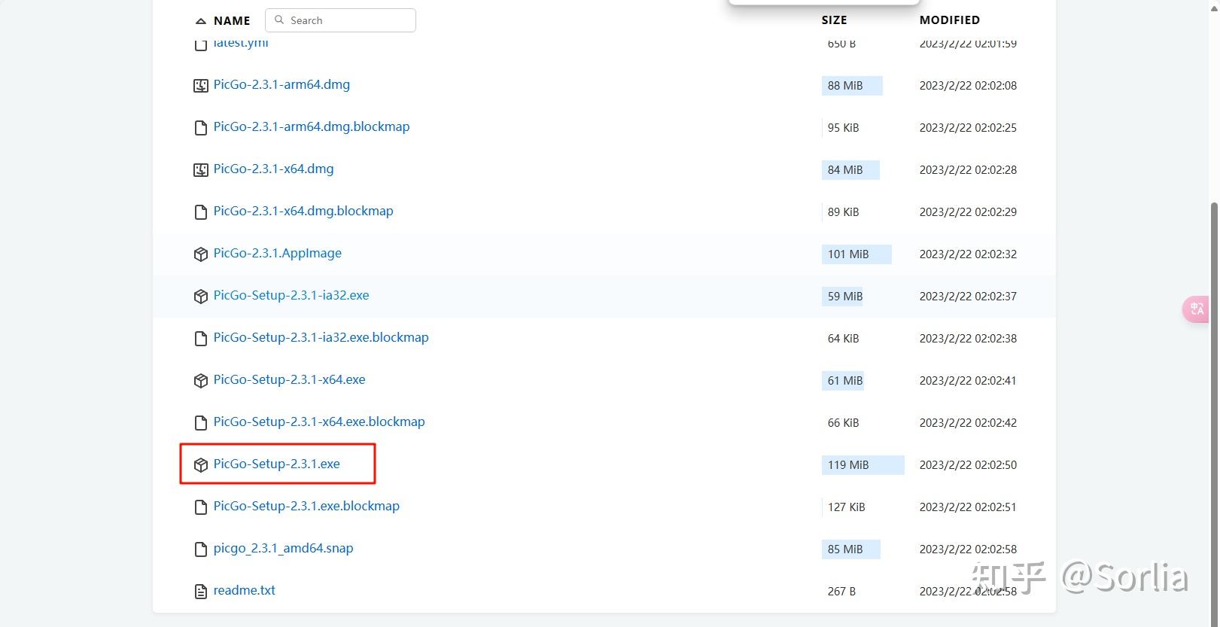Click modified time 2023/2/22 02:02:08
The image size is (1220, 627).
(x=968, y=86)
